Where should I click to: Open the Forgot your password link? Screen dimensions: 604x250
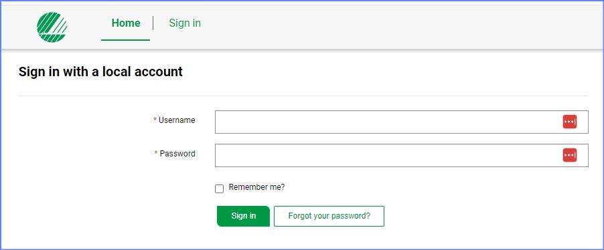coord(329,216)
